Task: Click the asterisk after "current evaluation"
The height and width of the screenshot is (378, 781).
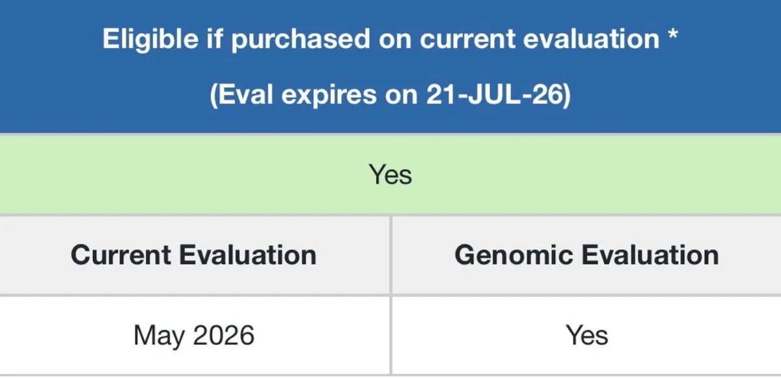Action: point(673,36)
